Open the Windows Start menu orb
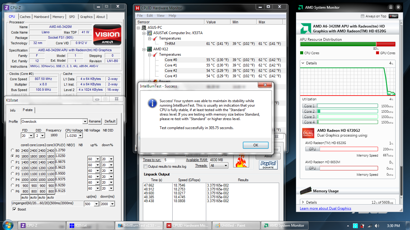Viewport: 410px width, 230px height. [x=8, y=225]
